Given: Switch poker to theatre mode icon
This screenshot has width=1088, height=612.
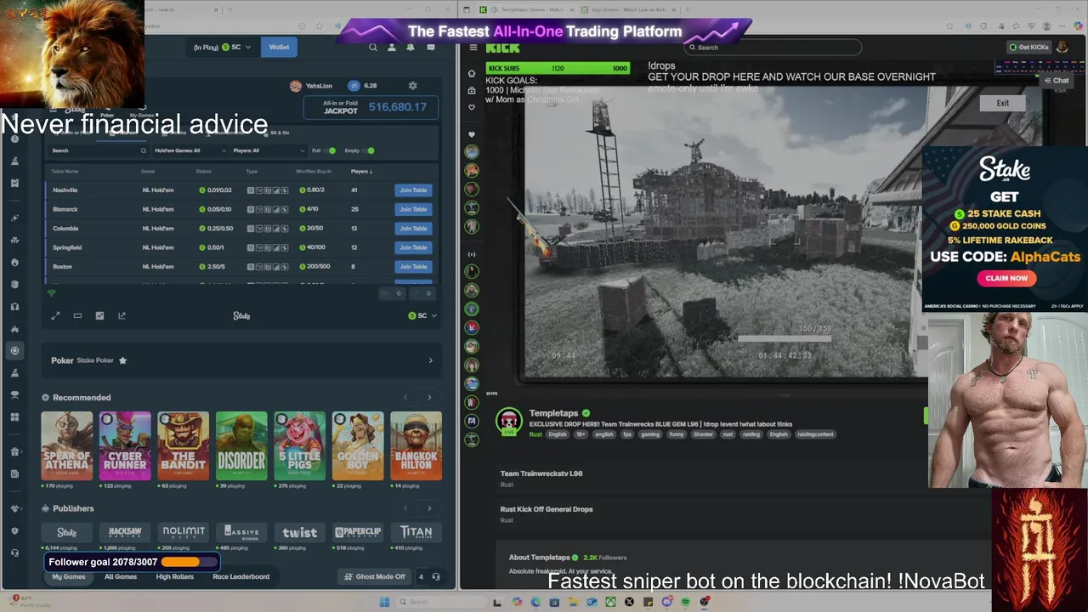Looking at the screenshot, I should tap(77, 315).
